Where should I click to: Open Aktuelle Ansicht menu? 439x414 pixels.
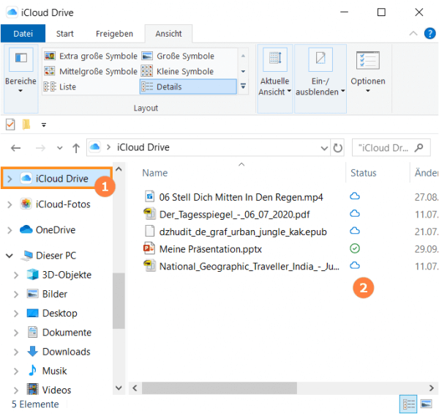click(x=275, y=78)
